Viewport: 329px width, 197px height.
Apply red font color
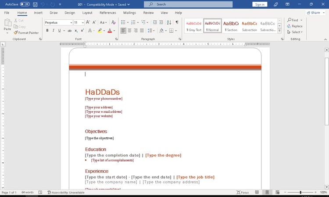110,31
